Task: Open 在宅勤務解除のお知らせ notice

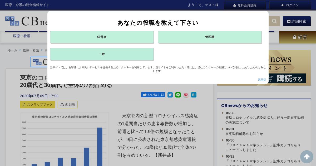Action: pyautogui.click(x=244, y=134)
